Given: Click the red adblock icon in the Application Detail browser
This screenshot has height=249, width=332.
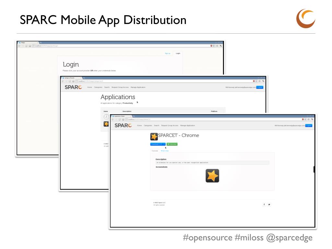Looking at the screenshot, I should (303, 119).
